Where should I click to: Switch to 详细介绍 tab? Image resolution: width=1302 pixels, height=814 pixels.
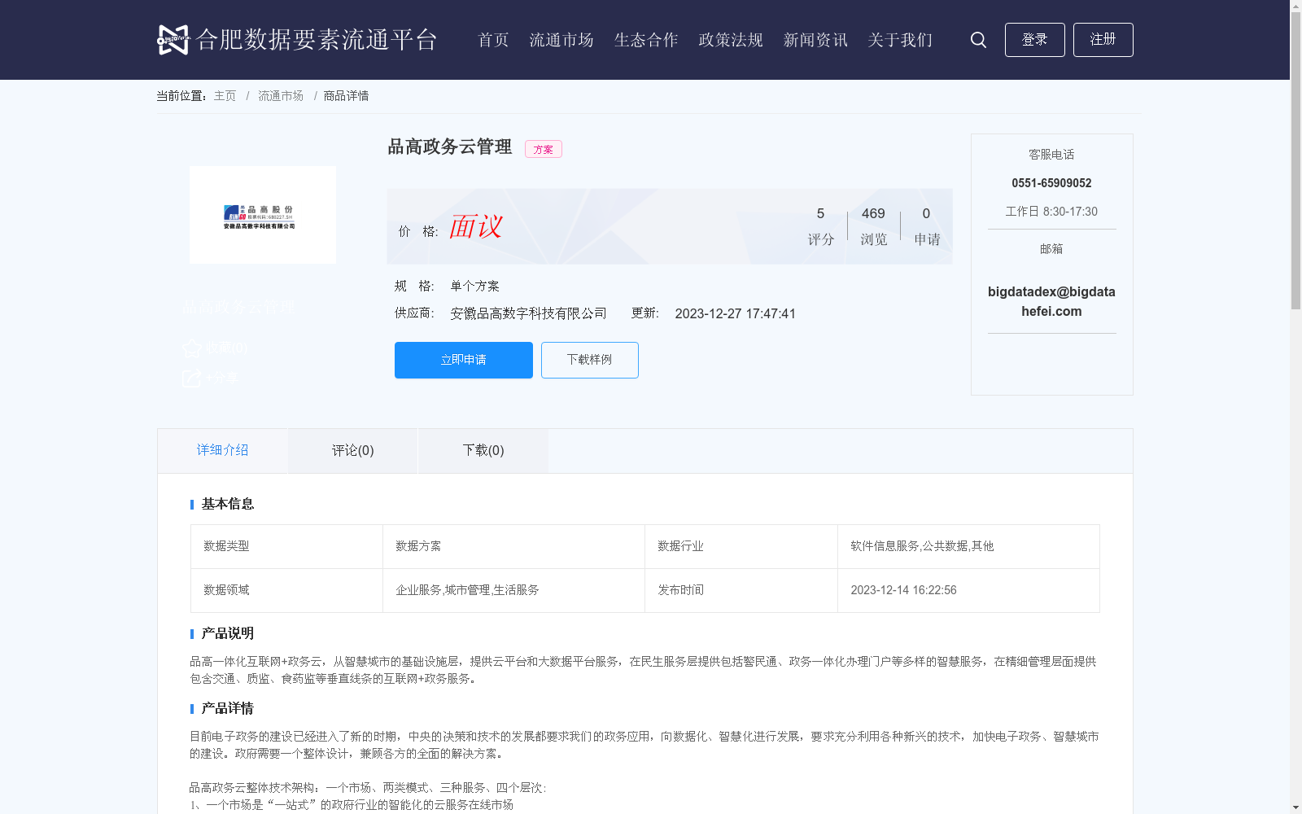(222, 450)
